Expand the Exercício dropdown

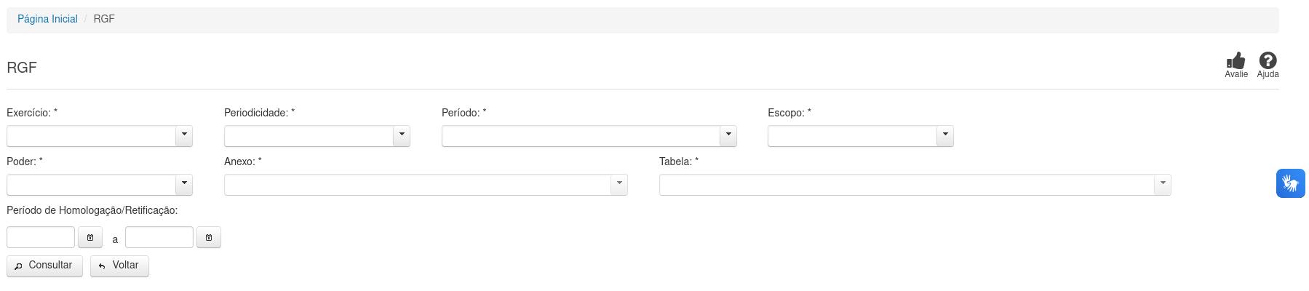184,136
